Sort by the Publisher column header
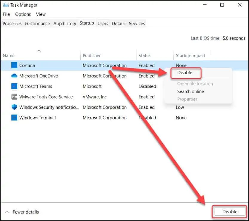The height and width of the screenshot is (221, 249). point(92,56)
